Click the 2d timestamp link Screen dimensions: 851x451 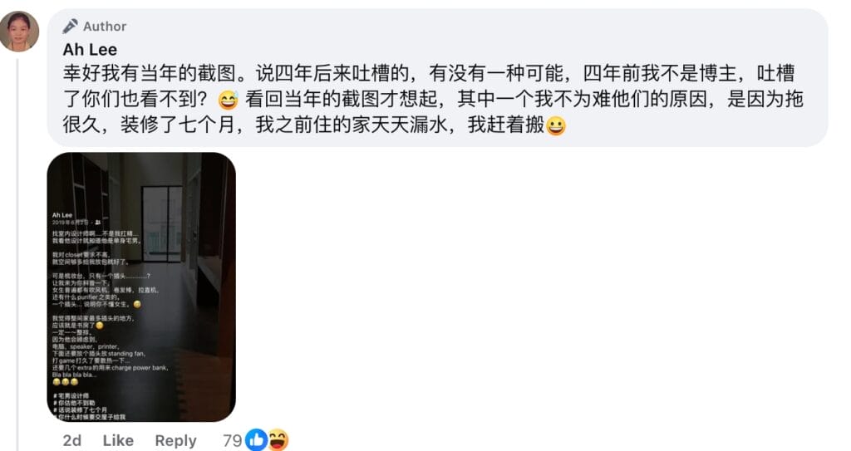(x=71, y=440)
